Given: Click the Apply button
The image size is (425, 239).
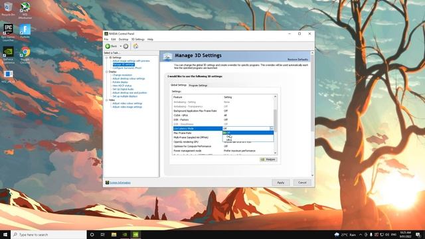Looking at the screenshot, I should (x=280, y=183).
